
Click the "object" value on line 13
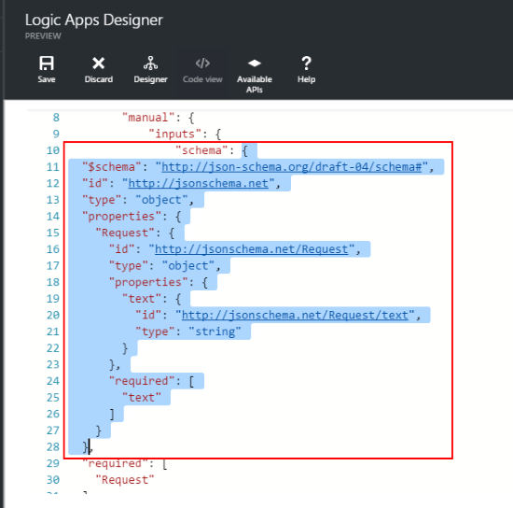coord(161,200)
